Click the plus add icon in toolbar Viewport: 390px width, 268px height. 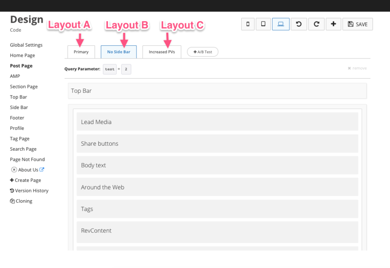pyautogui.click(x=333, y=24)
